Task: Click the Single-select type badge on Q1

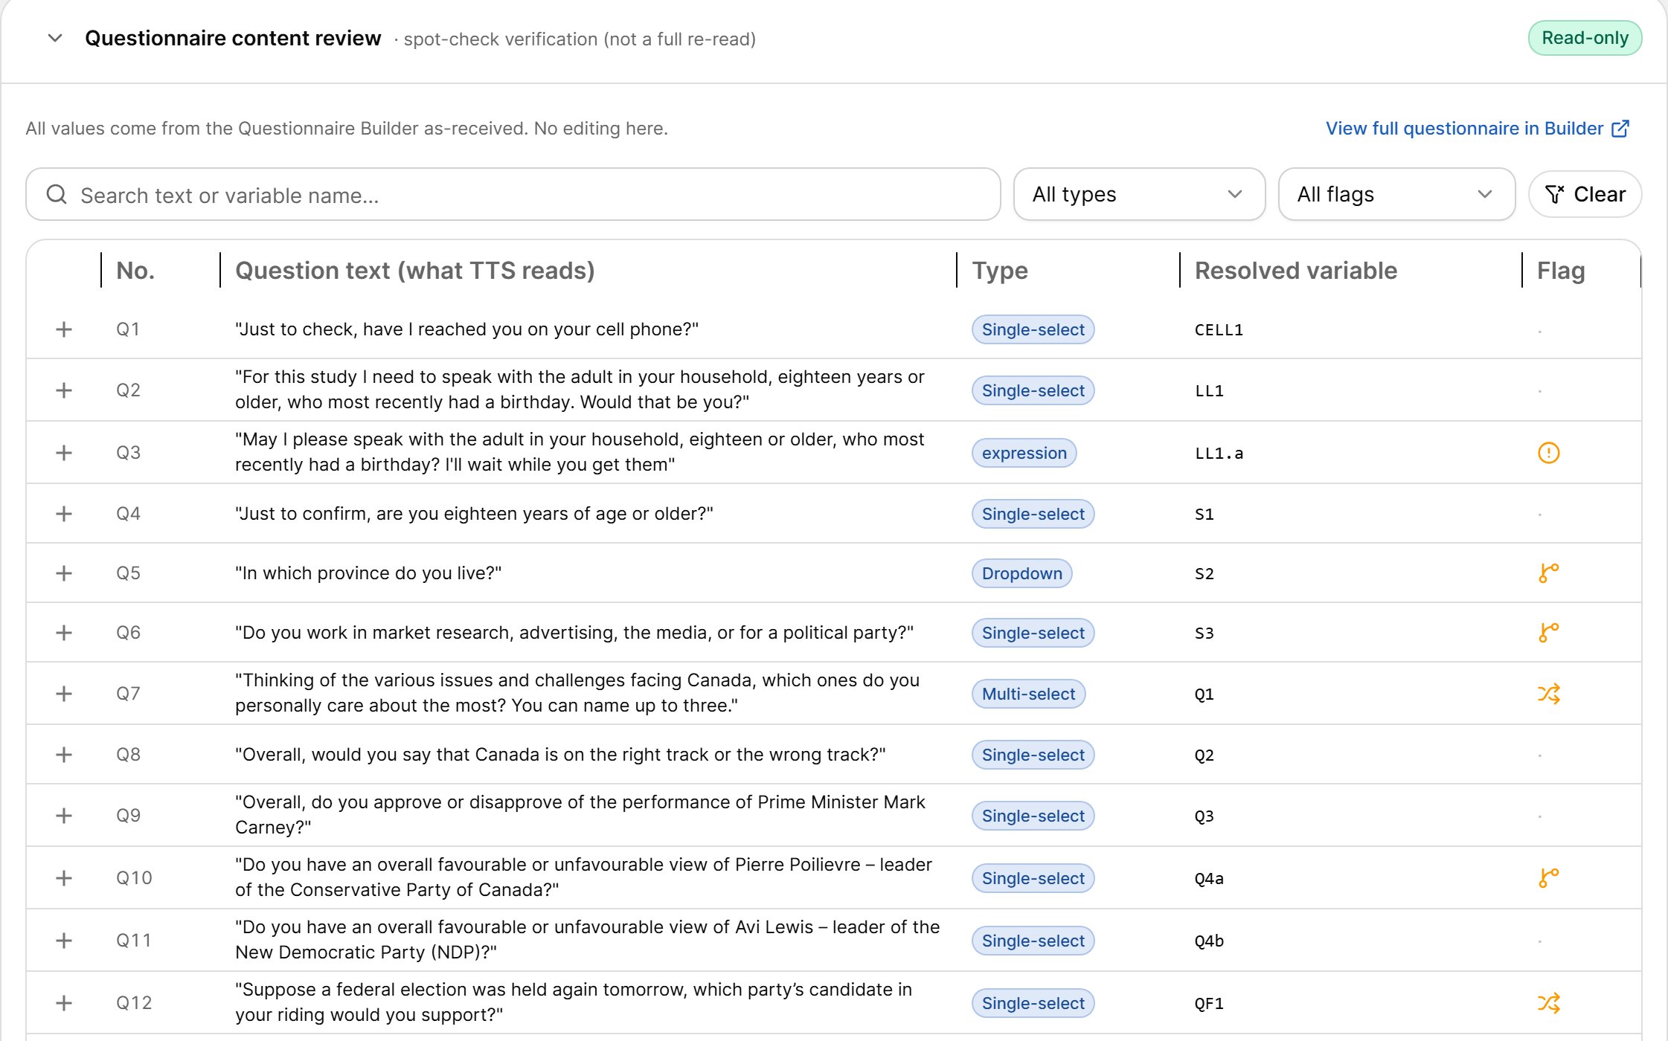Action: click(1033, 329)
